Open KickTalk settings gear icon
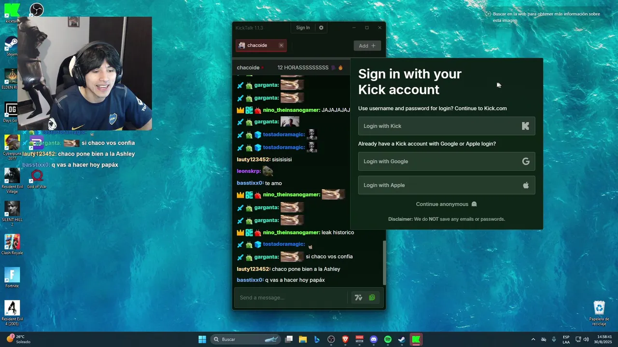 point(321,27)
